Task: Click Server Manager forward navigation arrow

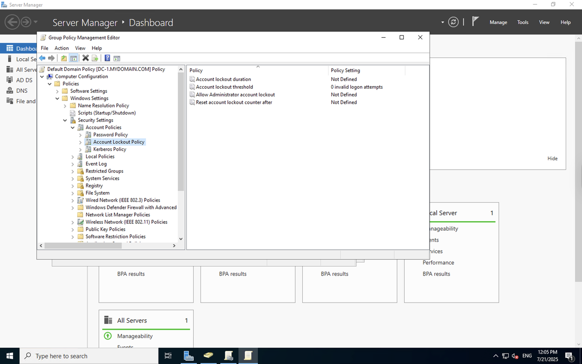Action: point(26,22)
